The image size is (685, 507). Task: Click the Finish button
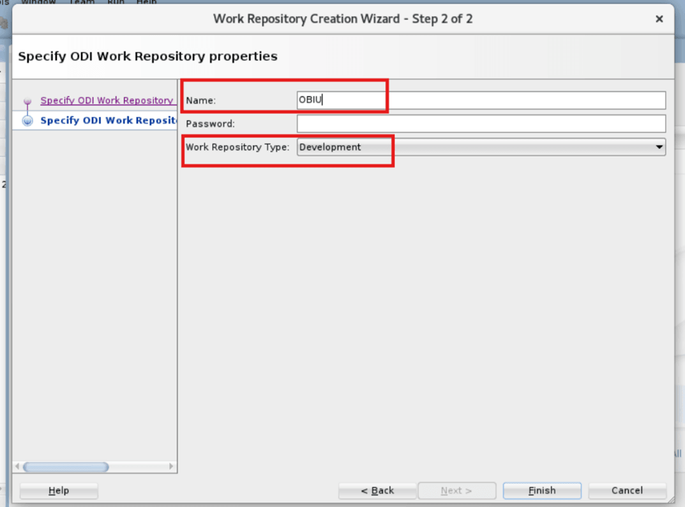541,490
